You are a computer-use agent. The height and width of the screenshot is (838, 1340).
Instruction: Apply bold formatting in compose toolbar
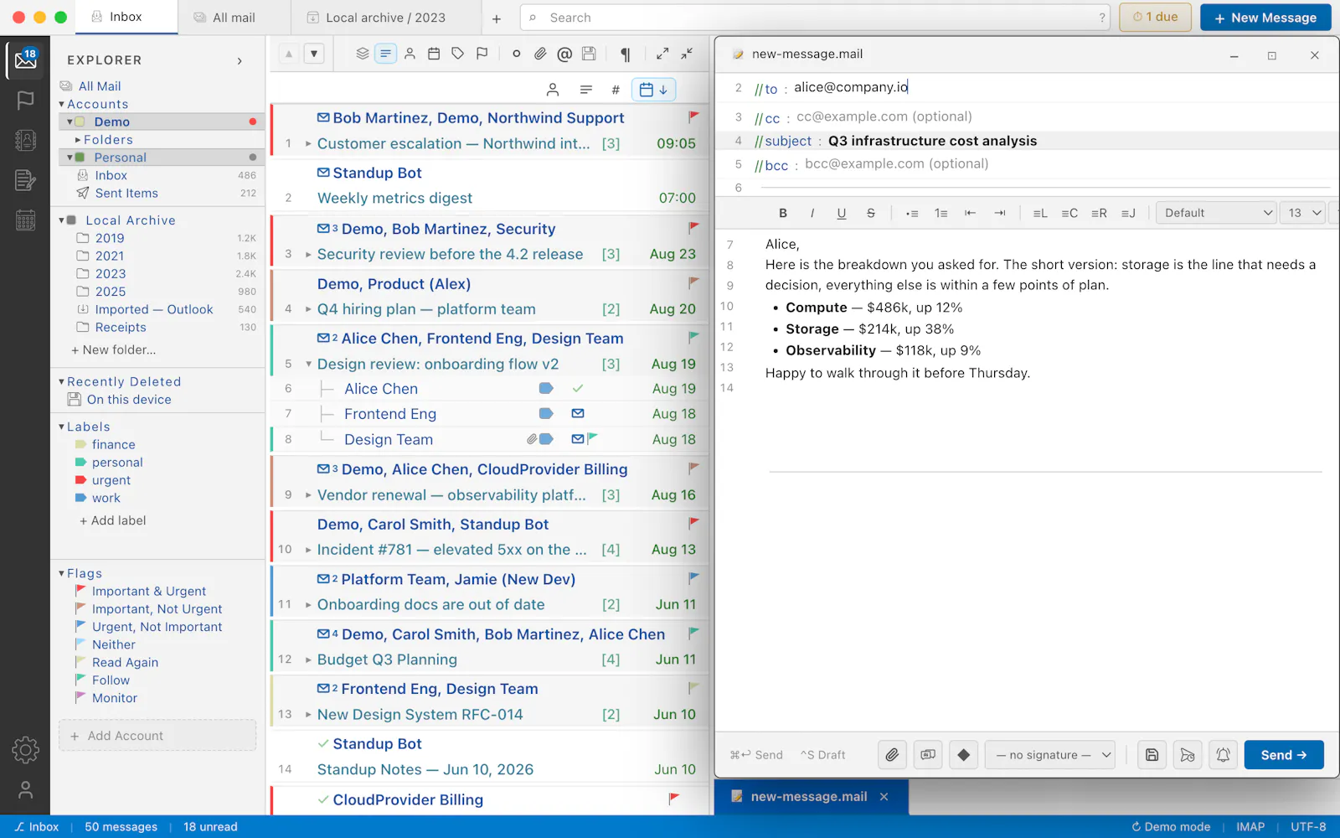click(x=783, y=213)
